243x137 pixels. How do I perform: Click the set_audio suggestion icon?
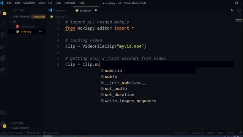point(102,89)
